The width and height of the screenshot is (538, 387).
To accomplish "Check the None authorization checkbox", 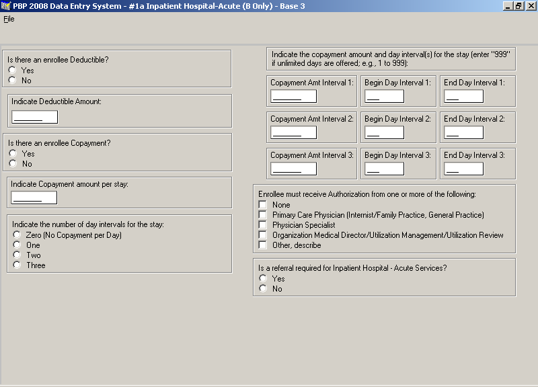I will point(262,205).
